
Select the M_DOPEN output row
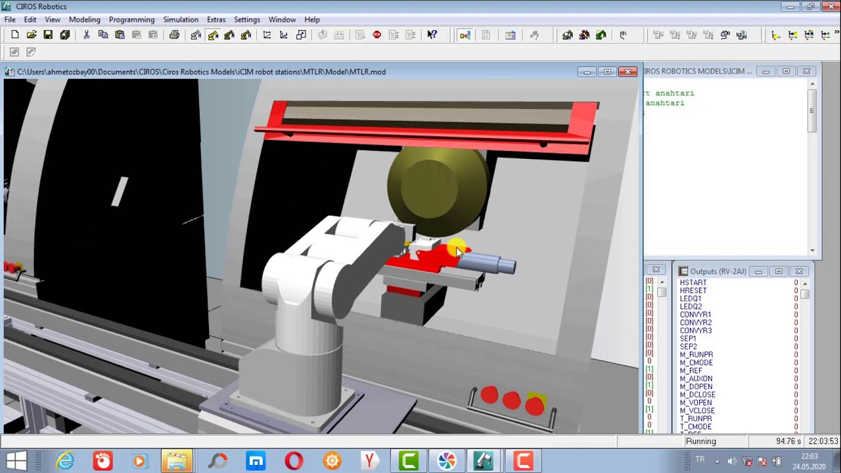pos(739,386)
